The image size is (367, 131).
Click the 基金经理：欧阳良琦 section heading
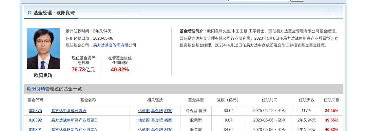click(x=54, y=13)
